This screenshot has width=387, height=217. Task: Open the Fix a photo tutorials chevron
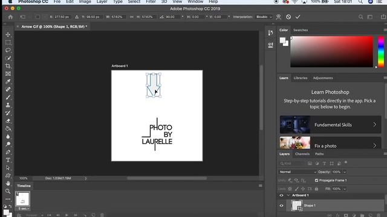coord(375,145)
